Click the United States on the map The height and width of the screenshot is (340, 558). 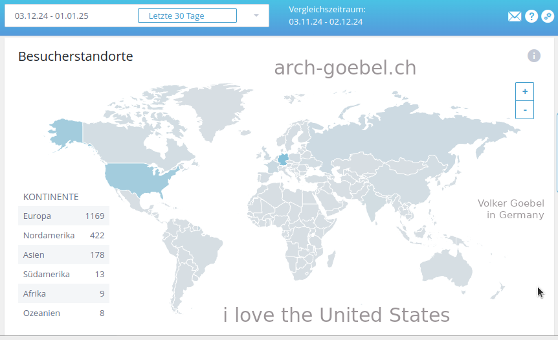[x=137, y=178]
